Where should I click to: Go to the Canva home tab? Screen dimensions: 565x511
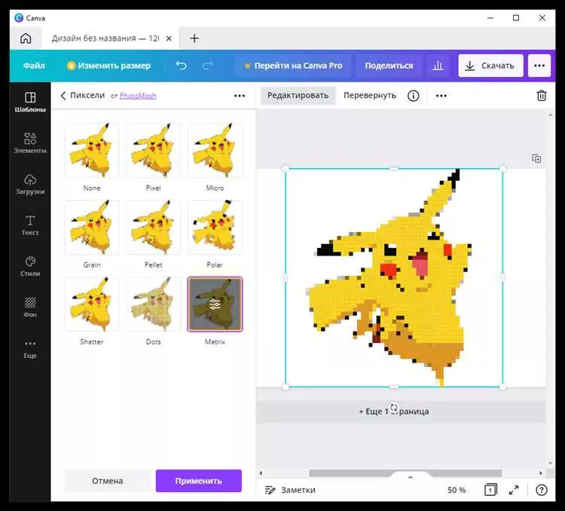pyautogui.click(x=26, y=38)
